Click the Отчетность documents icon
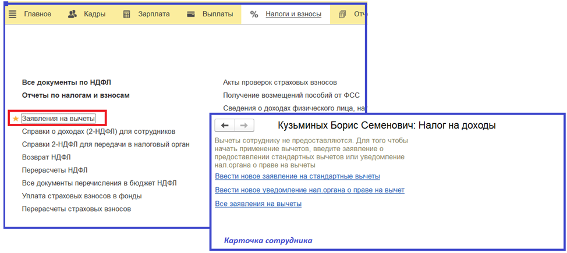 (x=342, y=15)
